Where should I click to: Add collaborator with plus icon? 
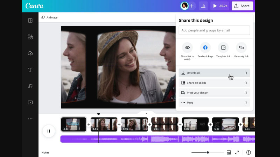(x=192, y=6)
